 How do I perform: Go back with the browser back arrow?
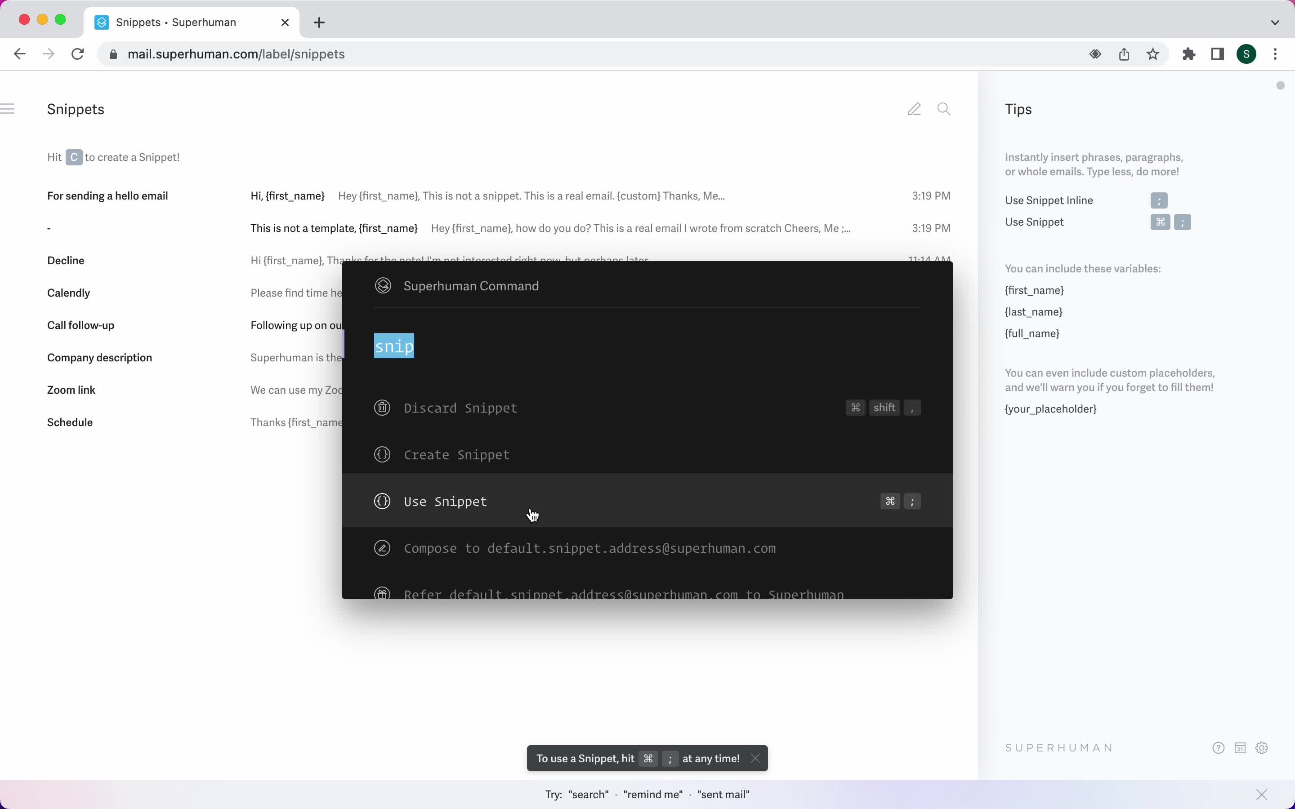[x=20, y=54]
